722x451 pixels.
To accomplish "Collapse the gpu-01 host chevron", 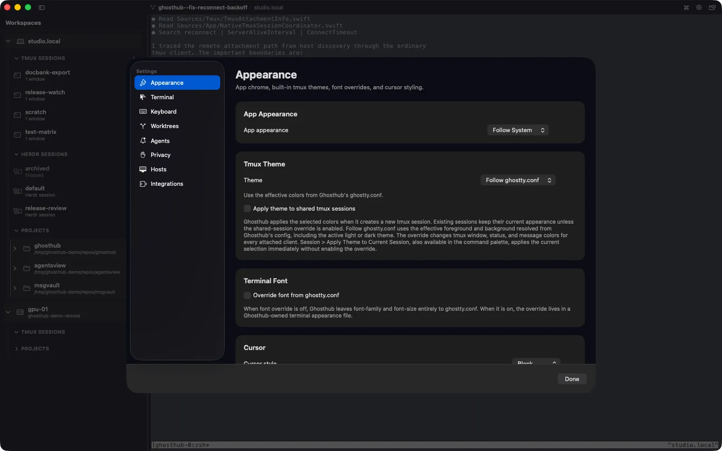I will 8,312.
